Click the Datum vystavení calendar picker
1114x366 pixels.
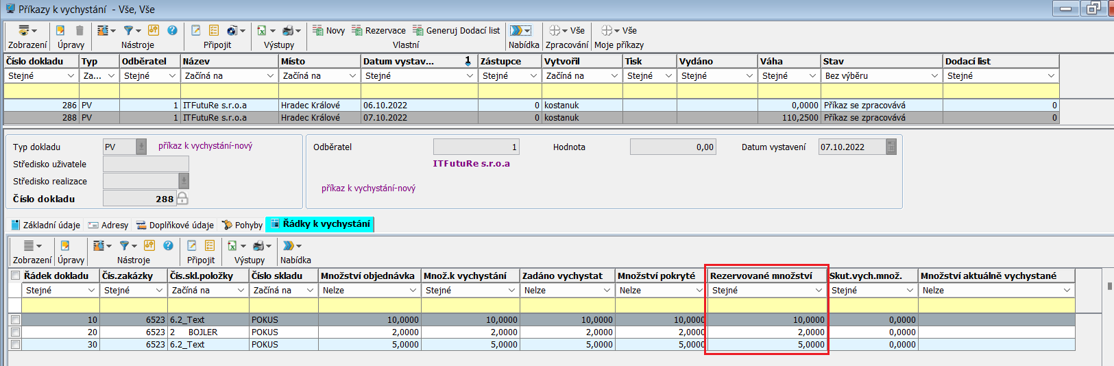(x=891, y=147)
